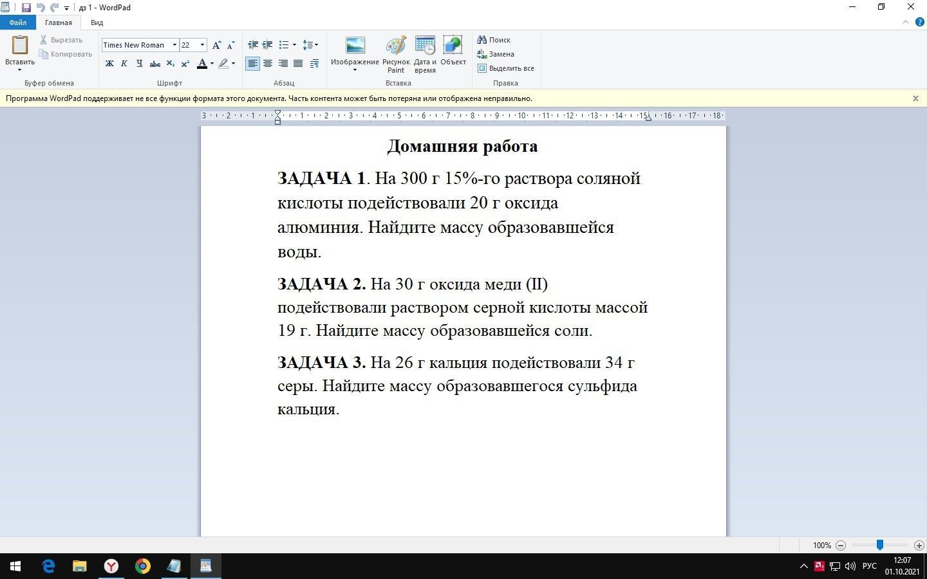Dismiss the yellow WordPad warning bar
927x579 pixels.
point(915,98)
